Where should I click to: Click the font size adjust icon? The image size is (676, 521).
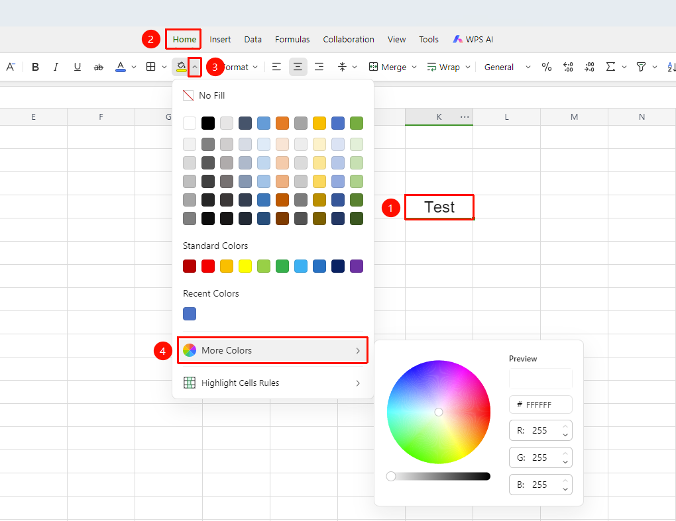(x=11, y=67)
